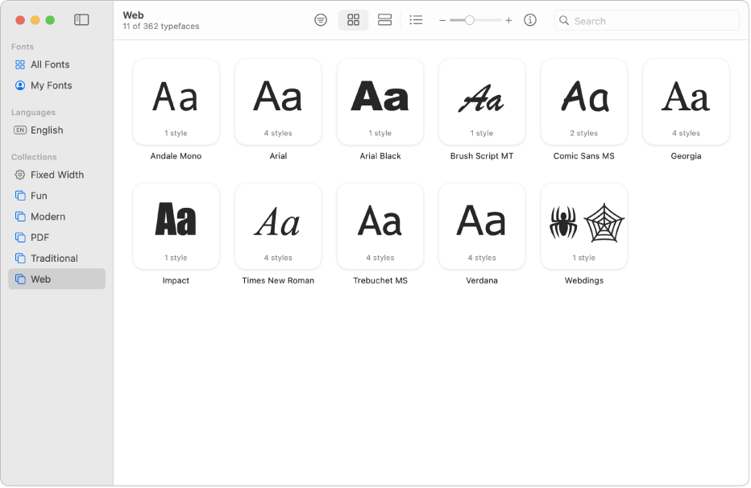Click the Georgia font name label
The height and width of the screenshot is (488, 751).
click(686, 156)
